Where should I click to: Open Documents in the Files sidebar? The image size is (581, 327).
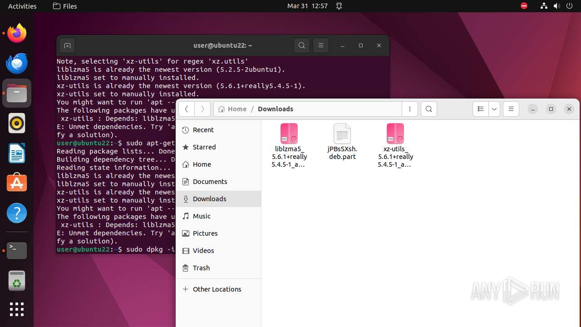(x=218, y=182)
